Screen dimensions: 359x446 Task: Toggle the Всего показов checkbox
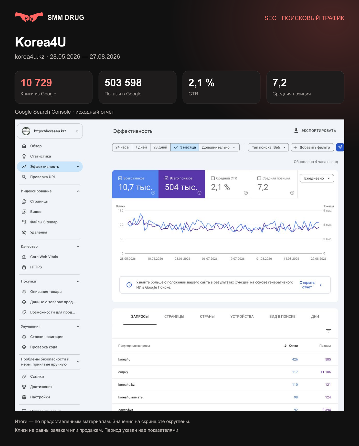pos(167,178)
